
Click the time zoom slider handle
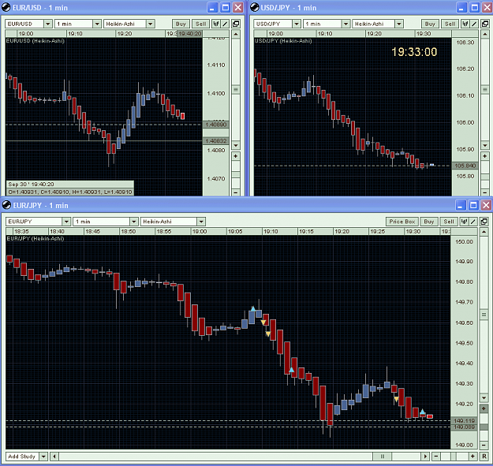(454, 457)
